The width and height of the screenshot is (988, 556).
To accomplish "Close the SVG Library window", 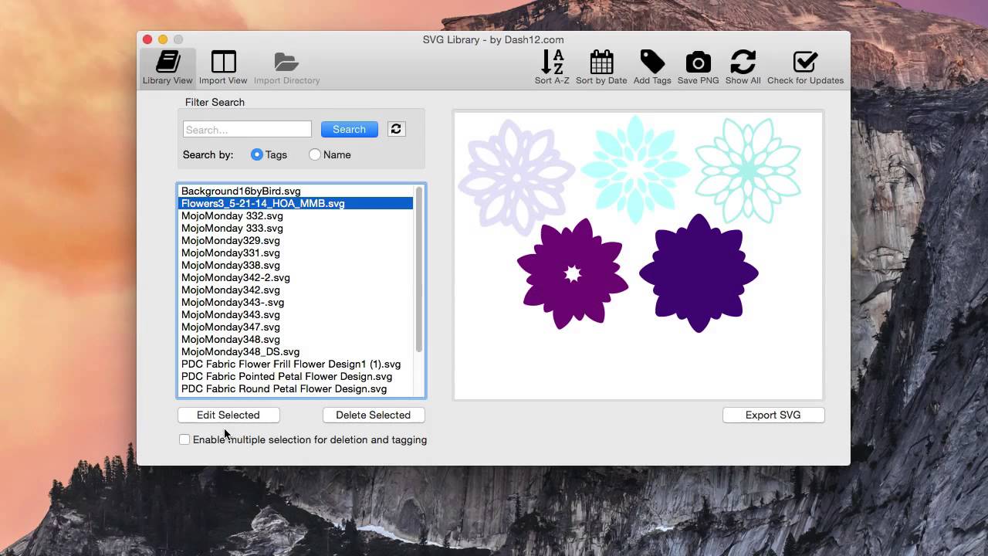I will coord(147,39).
